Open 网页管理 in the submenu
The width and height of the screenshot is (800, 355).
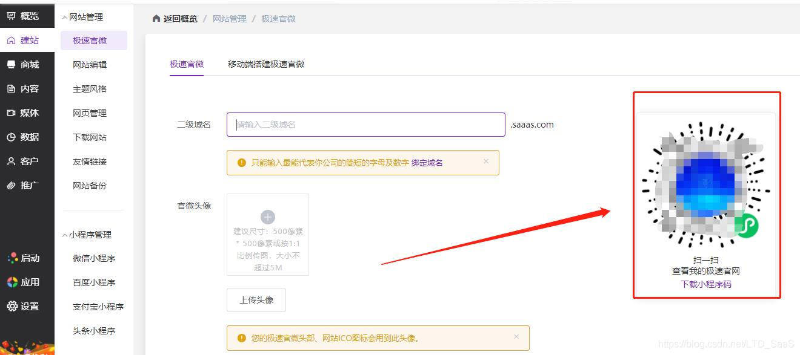pos(90,113)
